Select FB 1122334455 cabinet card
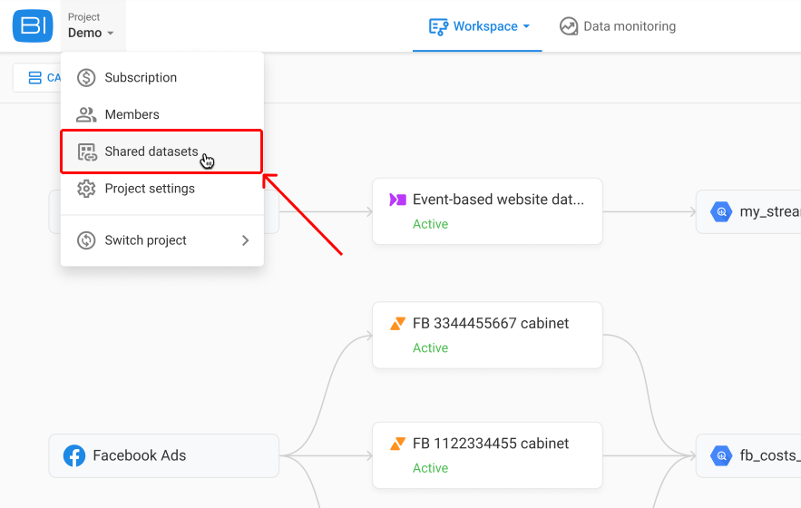The height and width of the screenshot is (508, 801). (x=487, y=455)
